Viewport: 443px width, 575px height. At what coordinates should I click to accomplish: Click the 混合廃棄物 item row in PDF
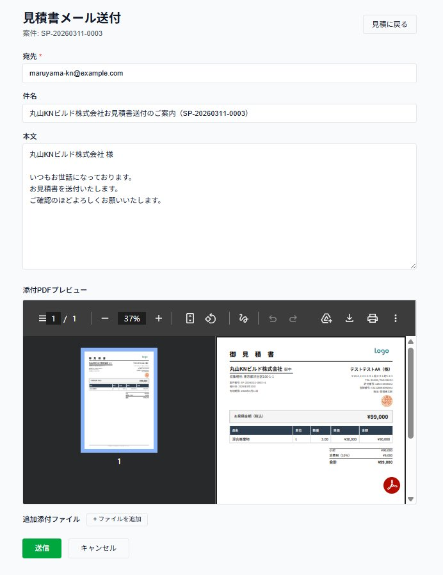coord(311,439)
